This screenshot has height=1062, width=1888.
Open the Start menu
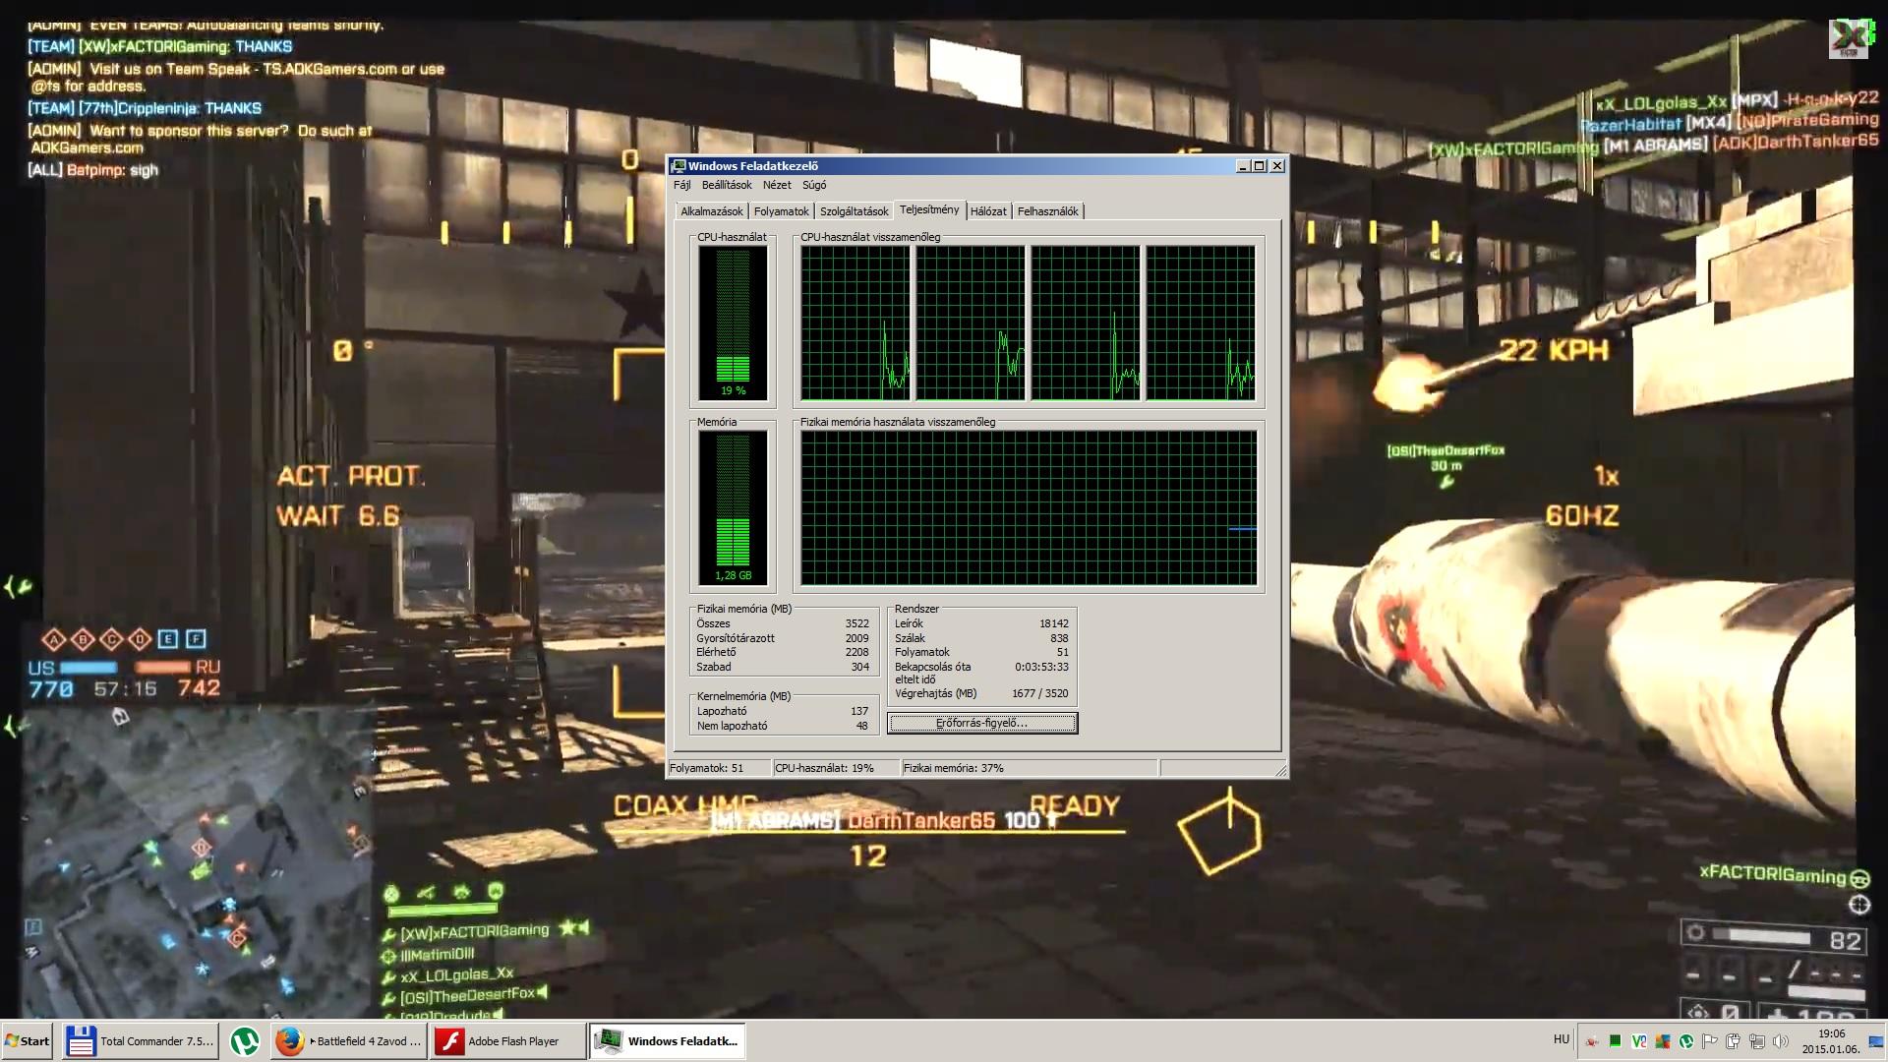click(28, 1041)
